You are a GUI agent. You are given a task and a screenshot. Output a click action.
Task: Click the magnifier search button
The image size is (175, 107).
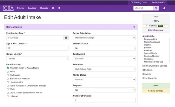[156, 8]
